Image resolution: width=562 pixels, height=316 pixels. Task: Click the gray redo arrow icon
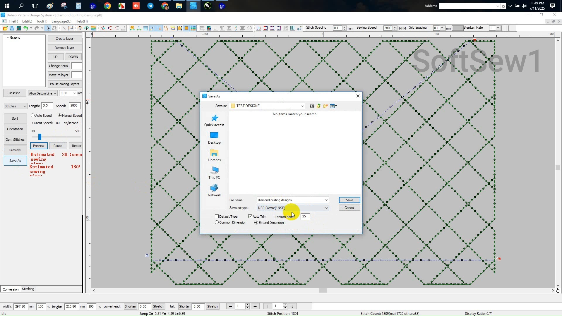pos(37,28)
